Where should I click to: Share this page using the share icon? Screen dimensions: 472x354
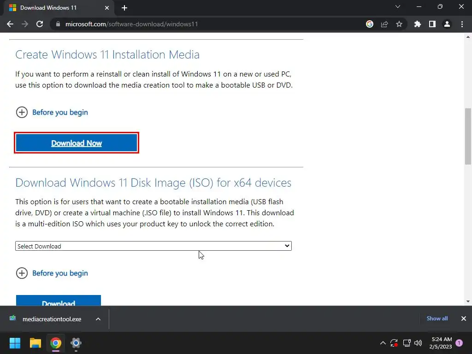(384, 24)
